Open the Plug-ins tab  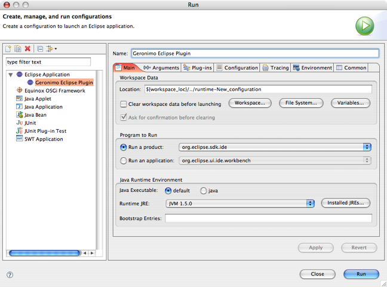[198, 68]
